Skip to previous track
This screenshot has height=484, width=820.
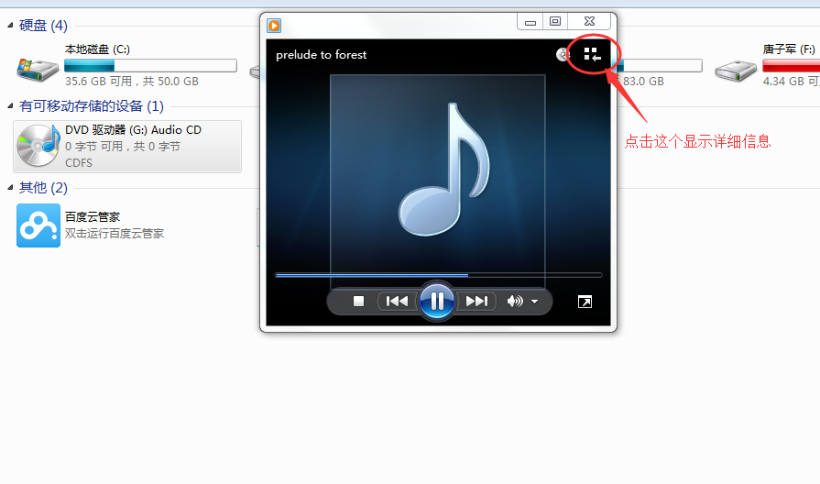(x=397, y=302)
